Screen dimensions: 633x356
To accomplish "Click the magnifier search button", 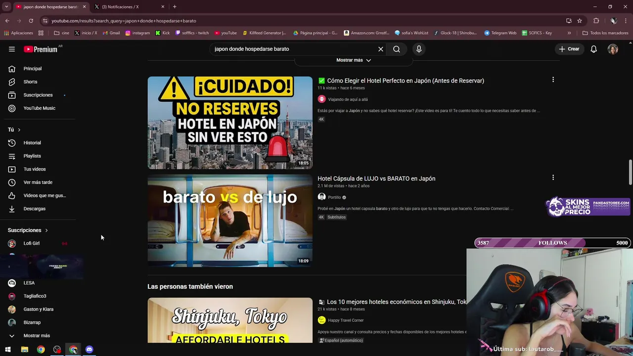I will (397, 49).
